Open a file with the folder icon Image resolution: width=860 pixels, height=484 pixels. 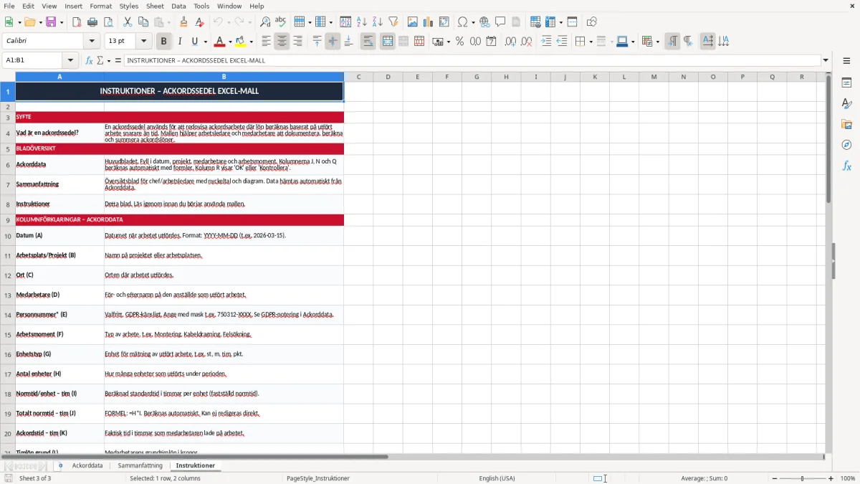point(29,22)
